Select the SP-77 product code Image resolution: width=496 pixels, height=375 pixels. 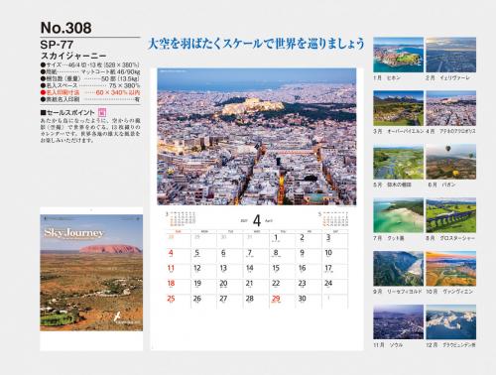[57, 45]
